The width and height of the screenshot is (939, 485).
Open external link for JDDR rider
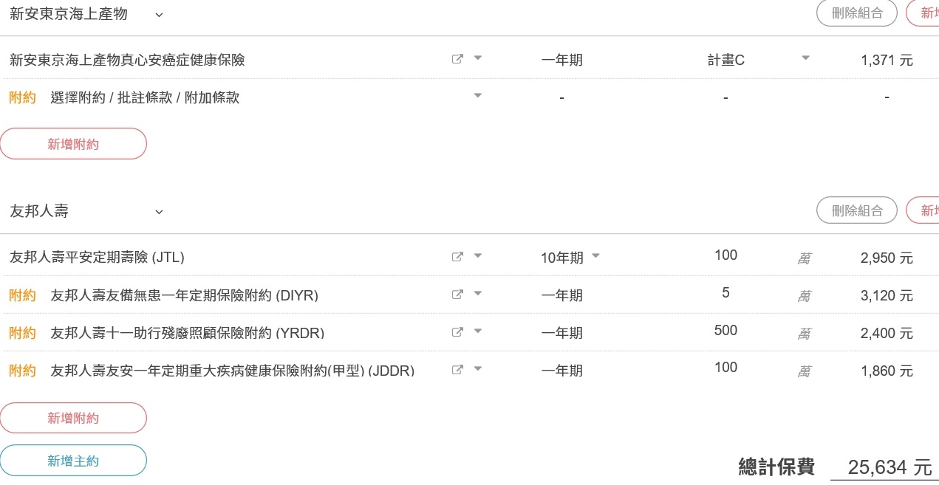coord(457,370)
